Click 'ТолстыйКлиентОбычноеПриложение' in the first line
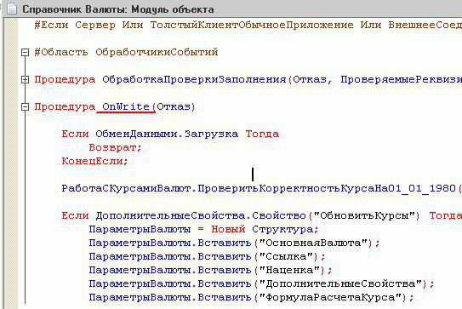The height and width of the screenshot is (309, 462). click(252, 25)
